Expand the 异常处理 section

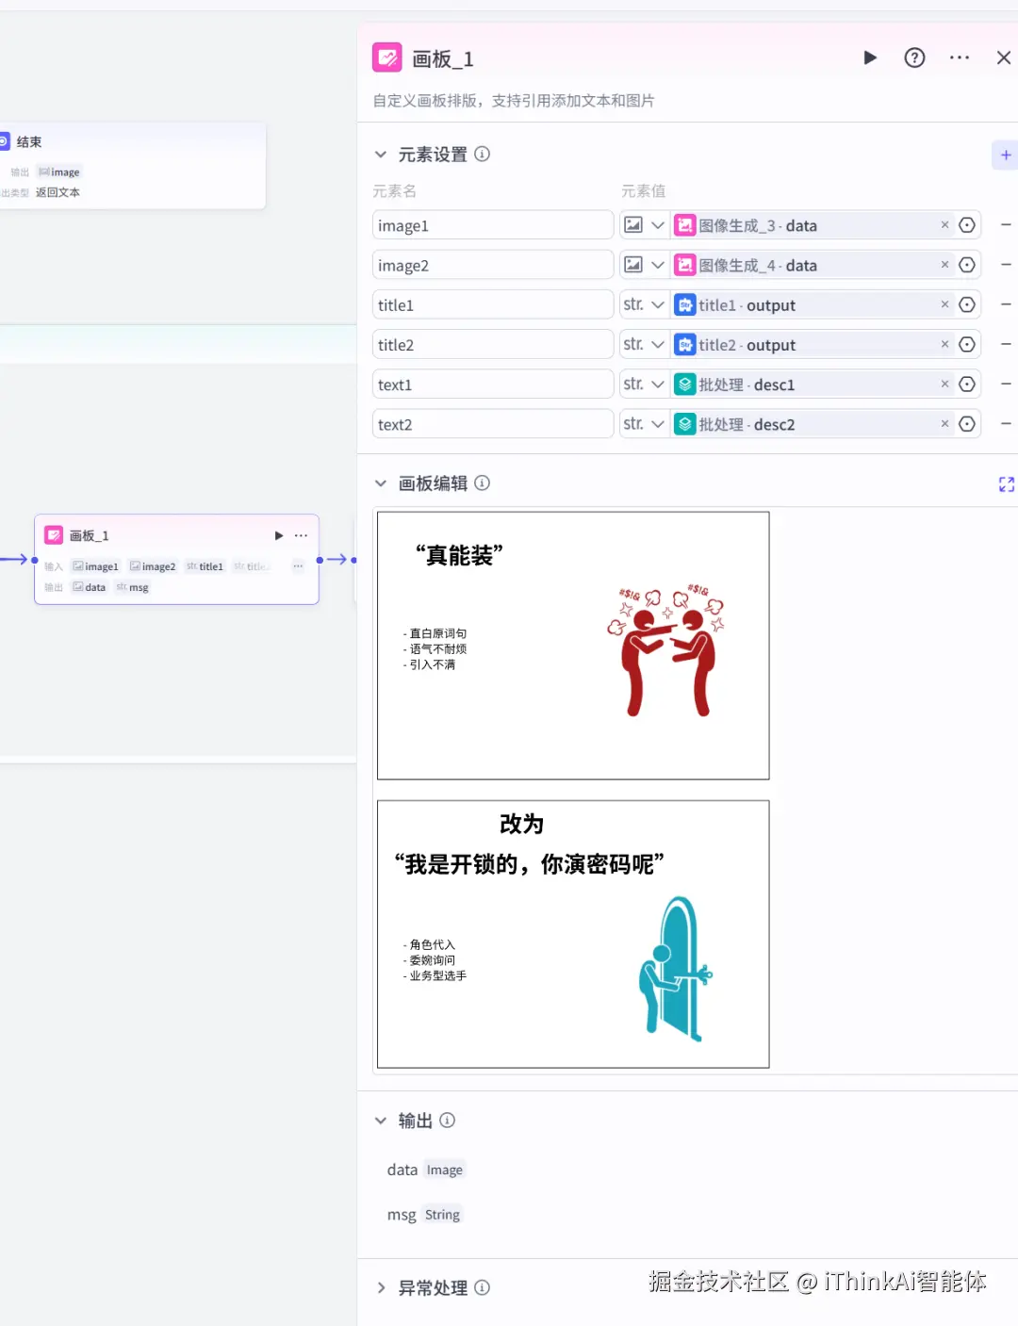381,1287
